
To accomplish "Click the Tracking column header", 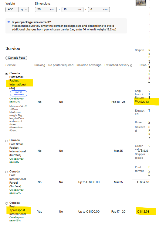I will point(39,65).
